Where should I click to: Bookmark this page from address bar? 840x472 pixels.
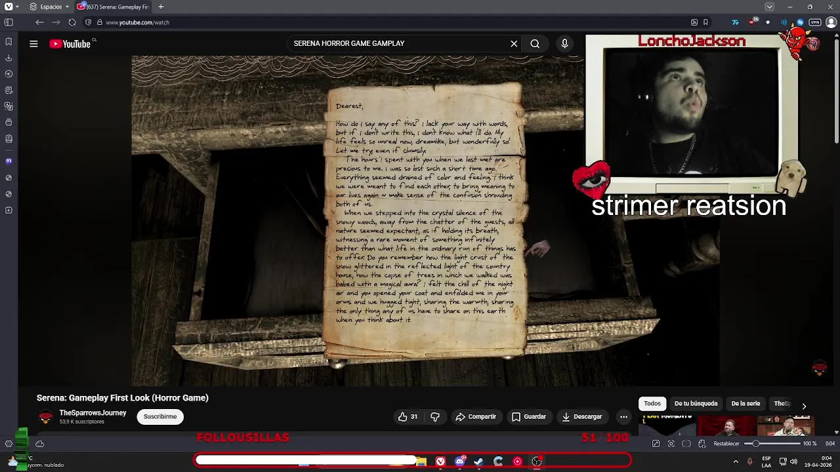click(705, 22)
